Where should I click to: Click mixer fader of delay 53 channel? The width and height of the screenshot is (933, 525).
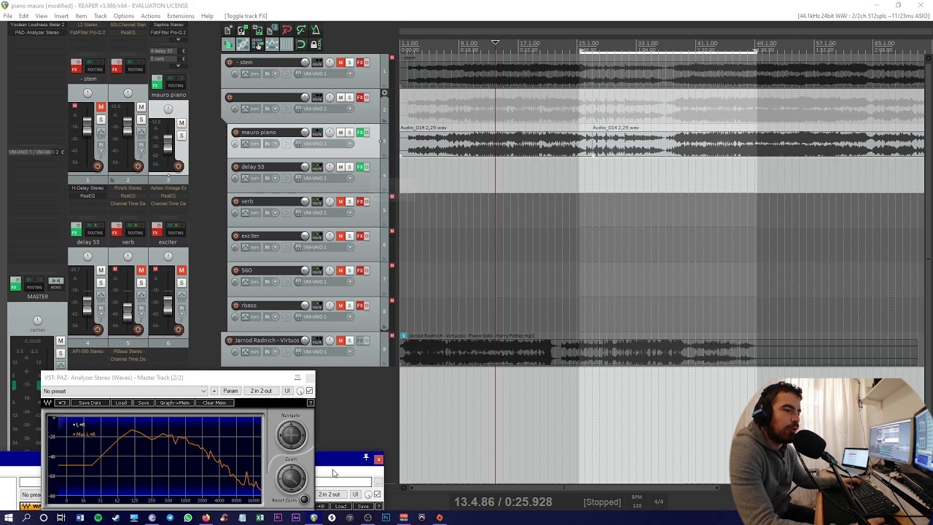(x=87, y=306)
